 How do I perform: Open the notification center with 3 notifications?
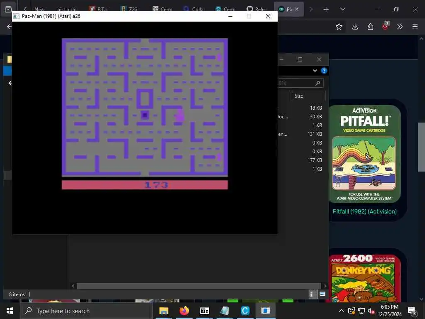[412, 311]
